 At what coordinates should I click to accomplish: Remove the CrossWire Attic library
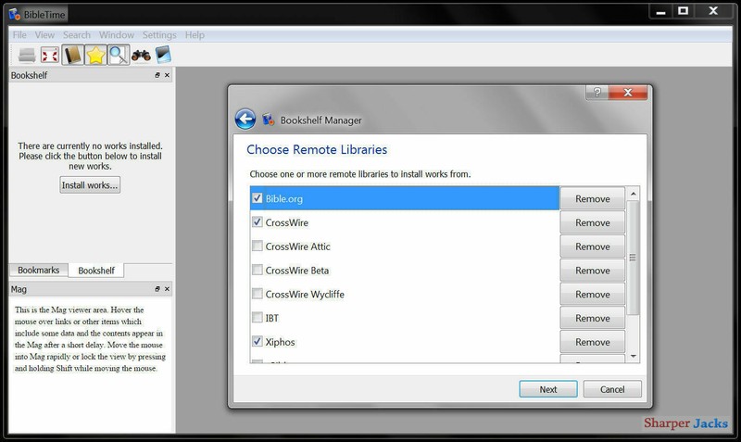click(593, 246)
